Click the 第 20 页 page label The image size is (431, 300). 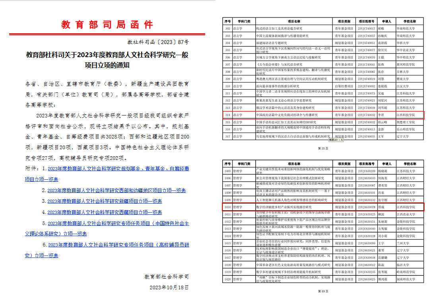pyautogui.click(x=323, y=149)
